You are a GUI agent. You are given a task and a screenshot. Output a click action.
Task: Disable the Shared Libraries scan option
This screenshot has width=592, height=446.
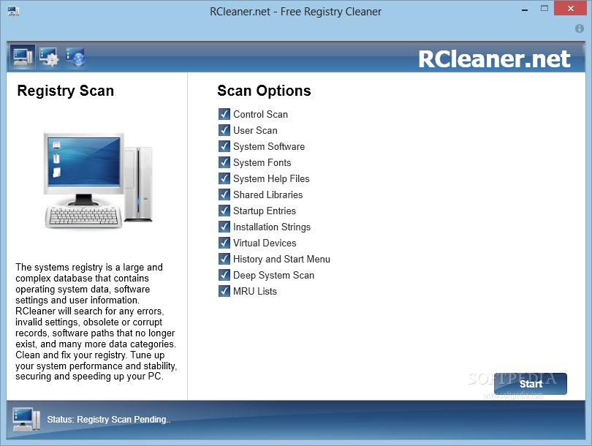(224, 194)
